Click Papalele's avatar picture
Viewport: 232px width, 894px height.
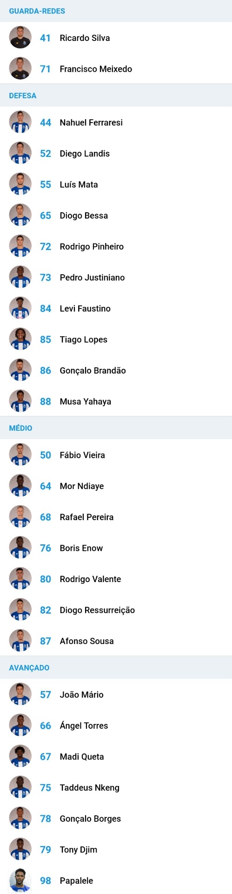tap(20, 880)
